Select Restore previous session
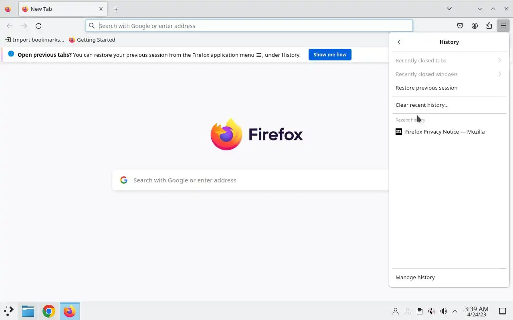Image resolution: width=513 pixels, height=320 pixels. click(449, 88)
